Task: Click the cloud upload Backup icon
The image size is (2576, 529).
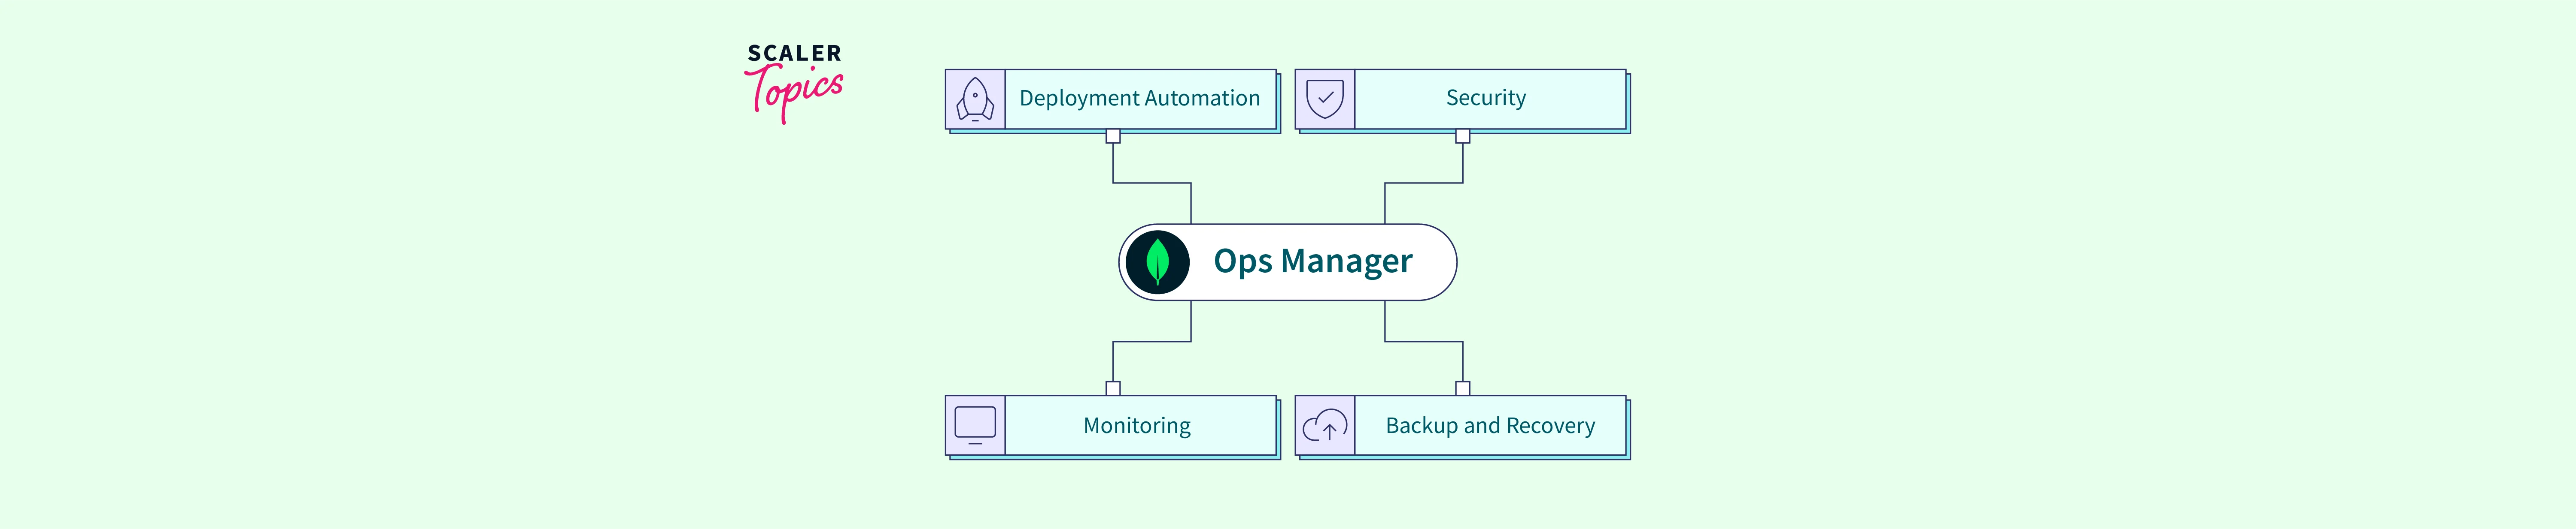Action: coord(1325,426)
